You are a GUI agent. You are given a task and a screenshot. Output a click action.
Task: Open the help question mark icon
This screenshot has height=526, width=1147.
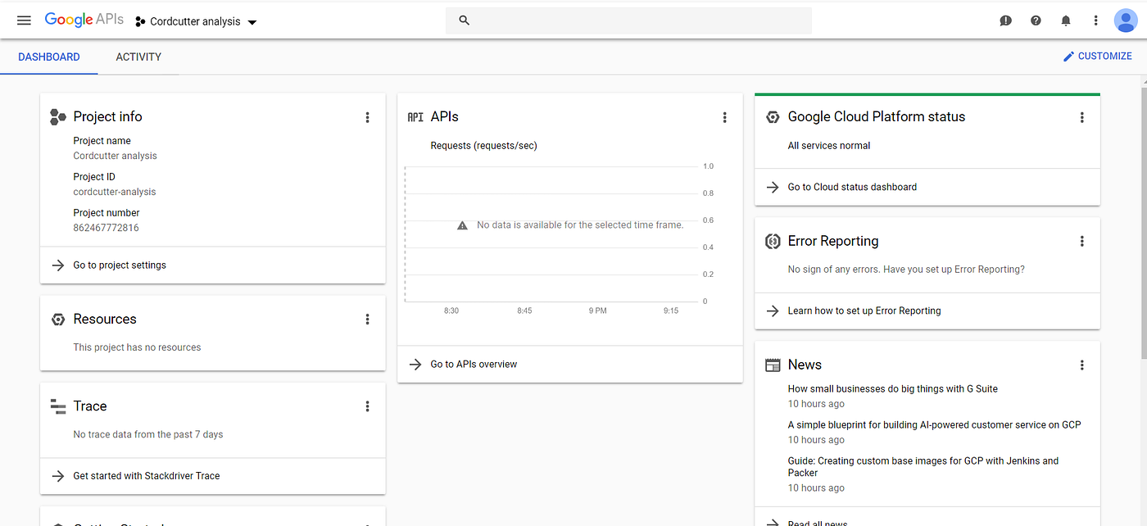pos(1036,20)
